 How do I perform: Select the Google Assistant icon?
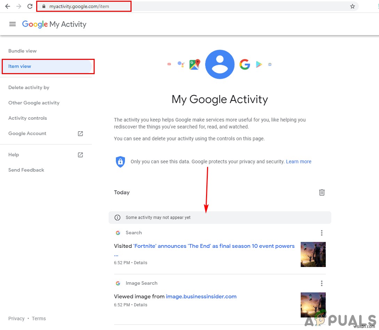click(x=181, y=64)
